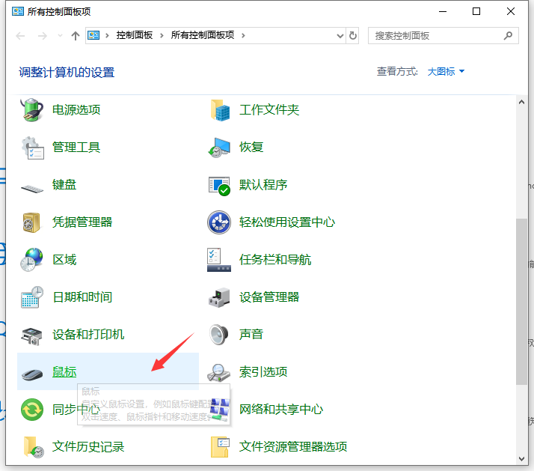Click the 控制面板 breadcrumb in address bar
This screenshot has height=471, width=534.
134,35
